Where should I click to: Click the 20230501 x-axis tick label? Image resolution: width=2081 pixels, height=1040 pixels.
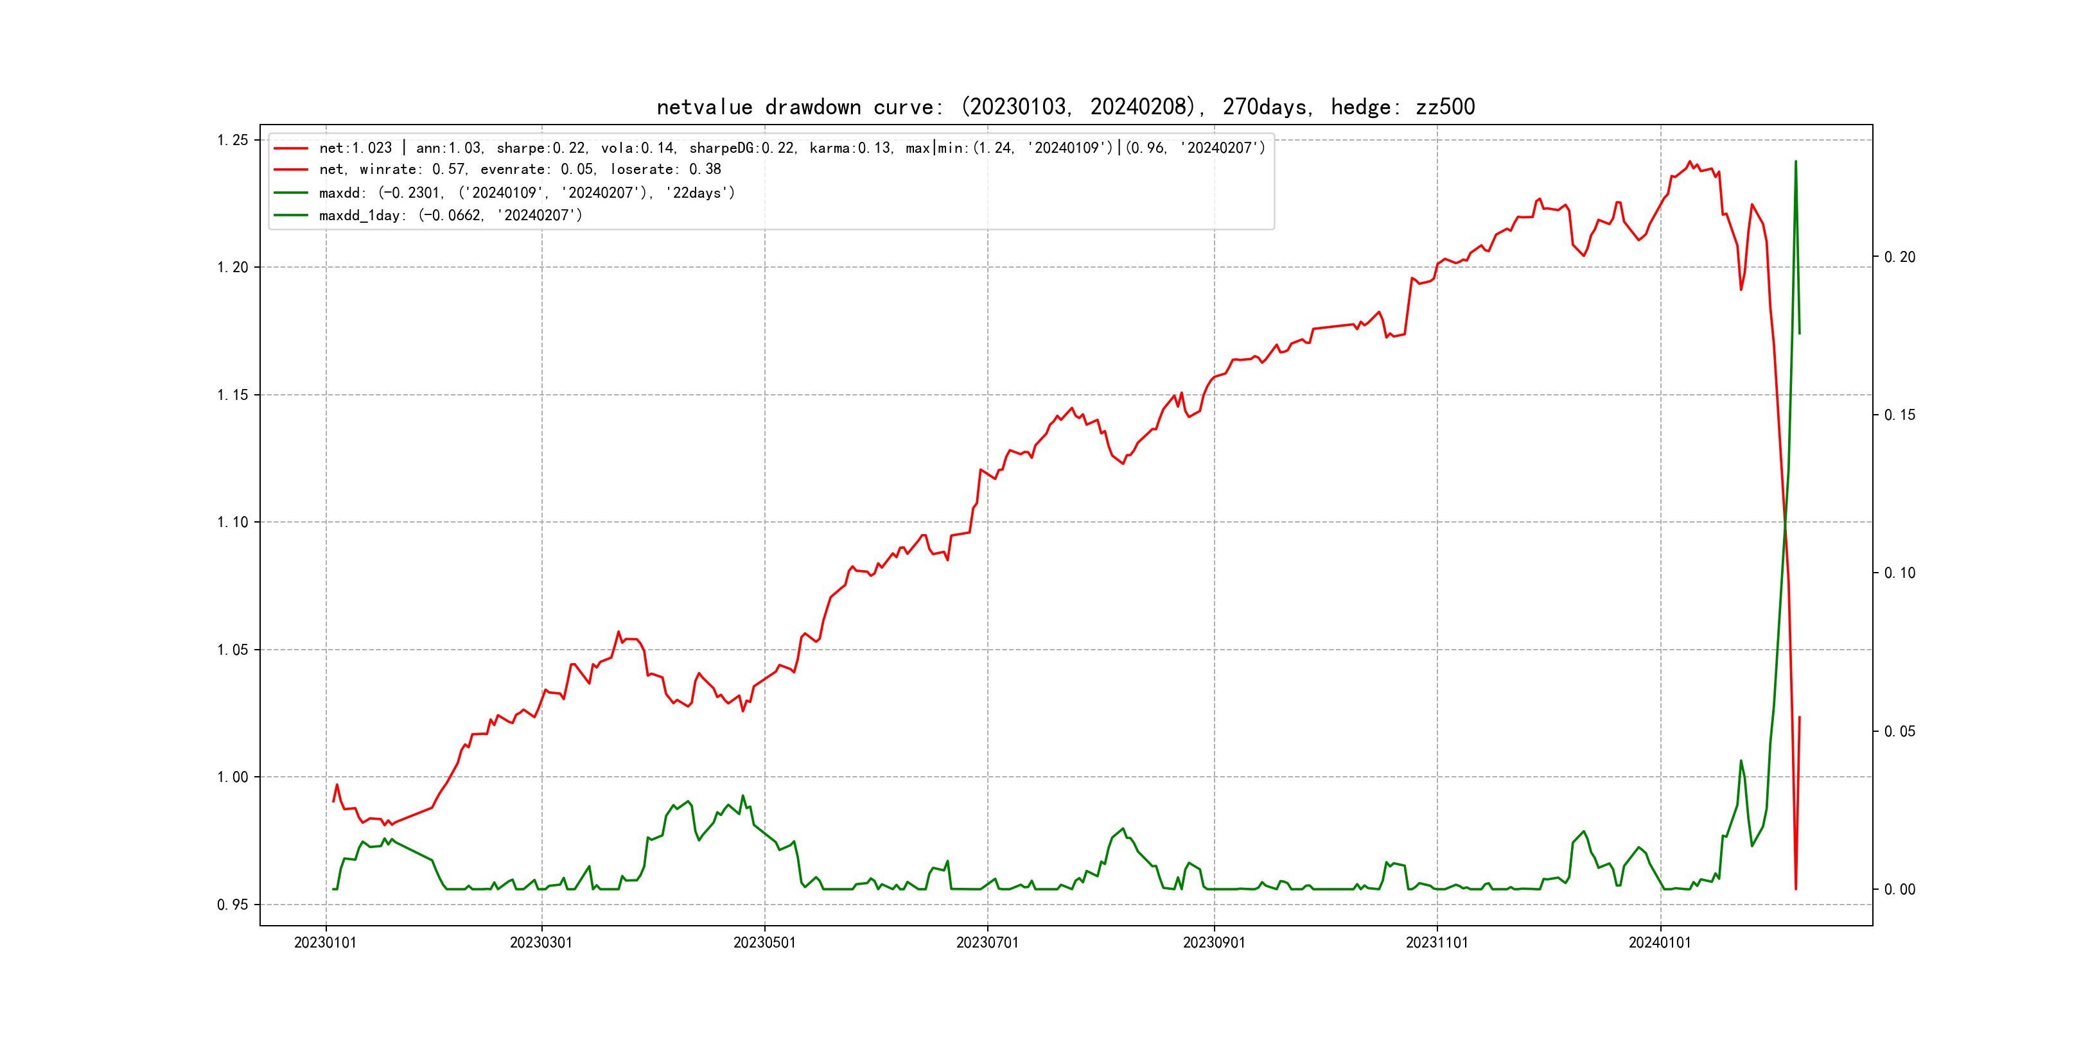(x=764, y=943)
